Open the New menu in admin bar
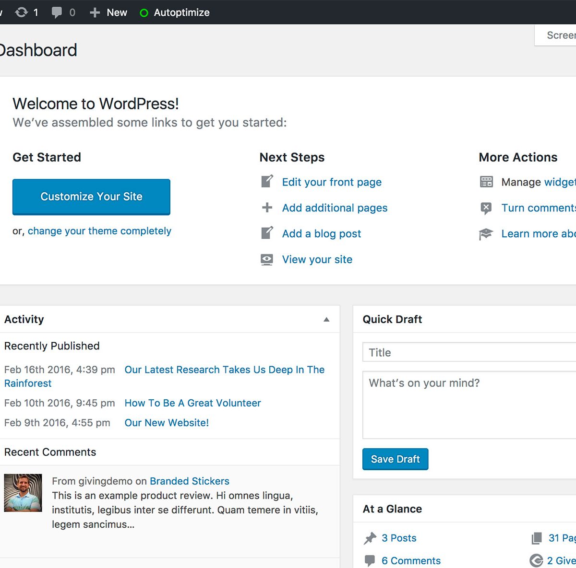 (108, 12)
